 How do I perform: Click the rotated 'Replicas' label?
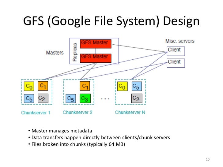[x=75, y=52]
